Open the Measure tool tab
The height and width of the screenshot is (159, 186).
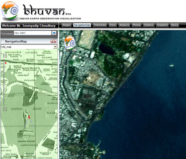(x=124, y=25)
